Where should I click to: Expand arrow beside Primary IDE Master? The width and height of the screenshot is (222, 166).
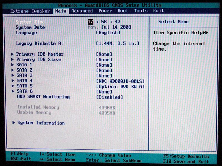(x=12, y=54)
